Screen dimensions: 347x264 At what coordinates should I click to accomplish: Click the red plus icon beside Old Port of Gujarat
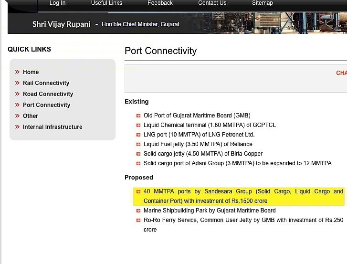click(x=138, y=116)
